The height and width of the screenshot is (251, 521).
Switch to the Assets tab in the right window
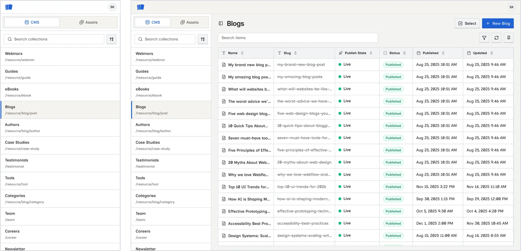coord(190,22)
